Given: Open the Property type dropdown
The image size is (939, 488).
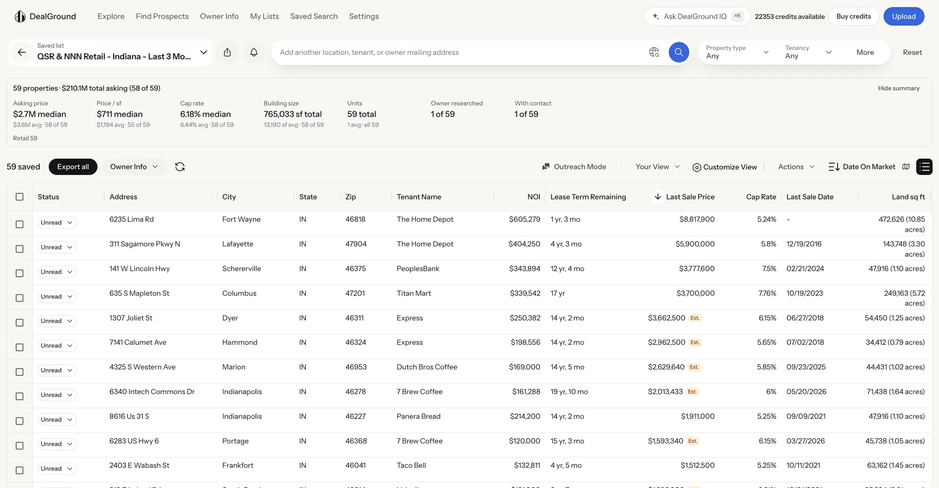Looking at the screenshot, I should 737,52.
